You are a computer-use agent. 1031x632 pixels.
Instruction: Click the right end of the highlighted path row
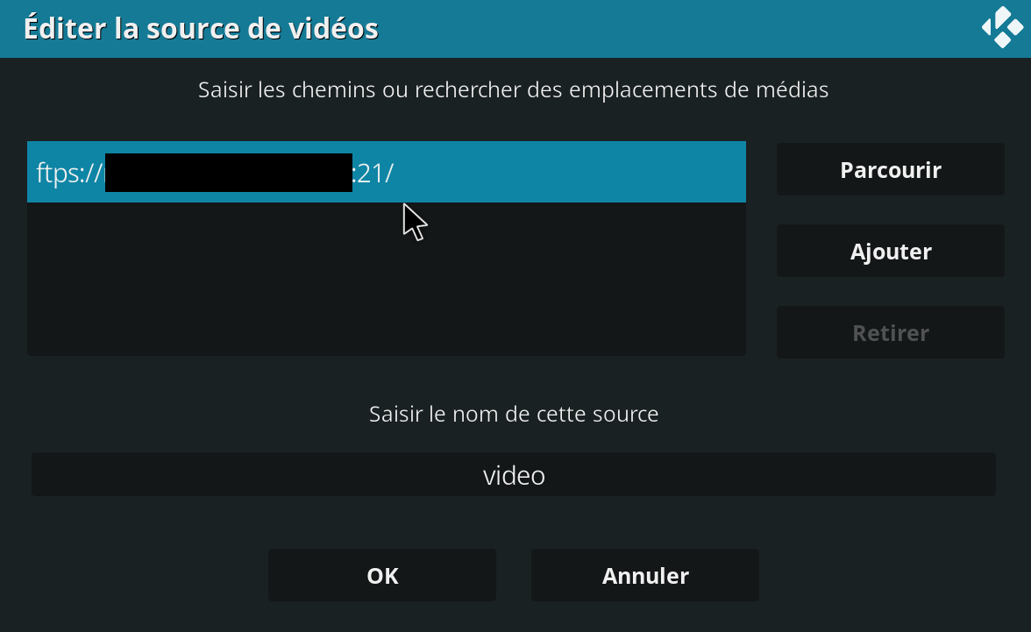tap(723, 172)
